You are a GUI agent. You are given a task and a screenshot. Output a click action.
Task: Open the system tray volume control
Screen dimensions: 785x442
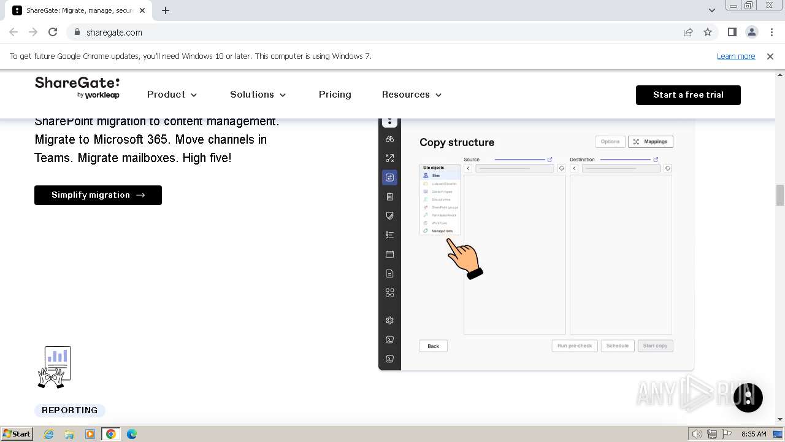point(697,434)
